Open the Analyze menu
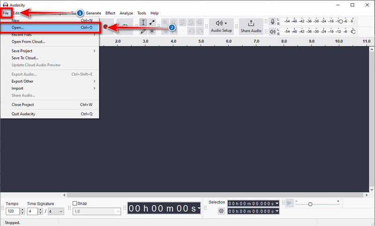This screenshot has width=375, height=226. 126,13
